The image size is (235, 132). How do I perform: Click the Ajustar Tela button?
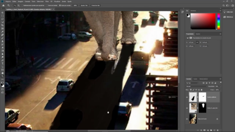point(84,5)
